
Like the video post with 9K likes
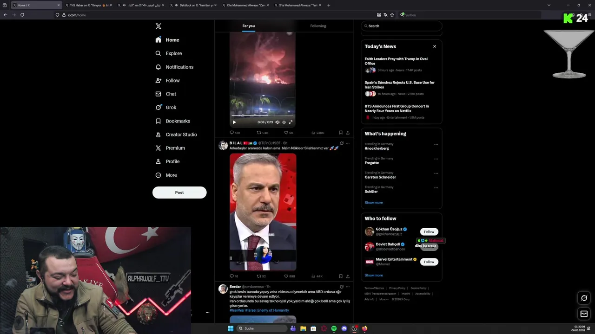[x=289, y=133]
